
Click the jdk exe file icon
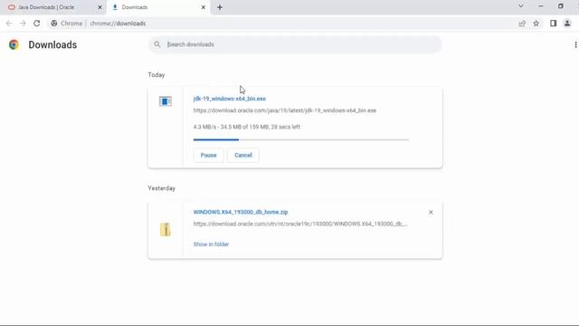click(166, 101)
